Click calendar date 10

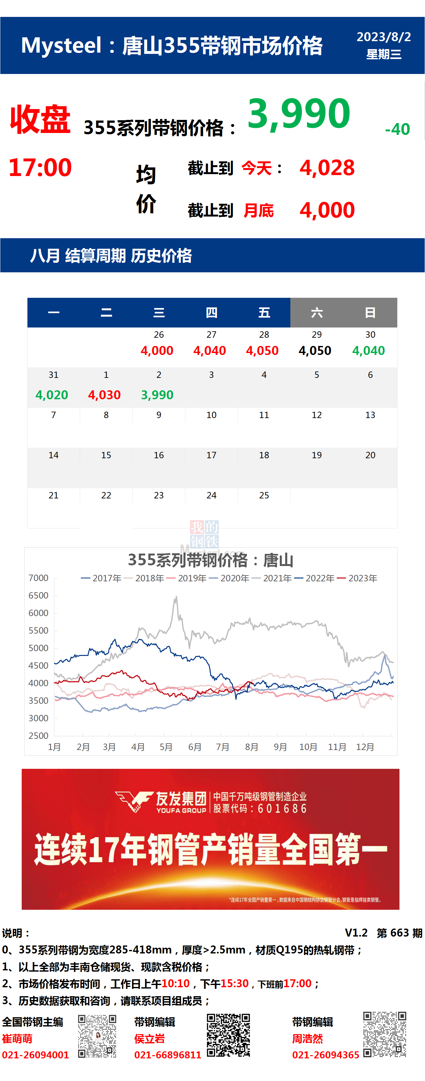click(211, 415)
